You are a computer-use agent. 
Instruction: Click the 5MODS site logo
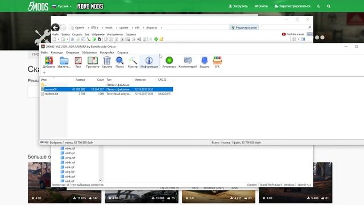point(38,6)
